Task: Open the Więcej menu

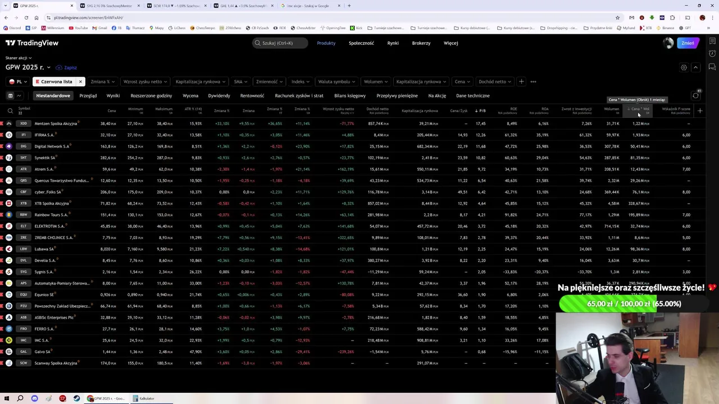Action: 450,43
